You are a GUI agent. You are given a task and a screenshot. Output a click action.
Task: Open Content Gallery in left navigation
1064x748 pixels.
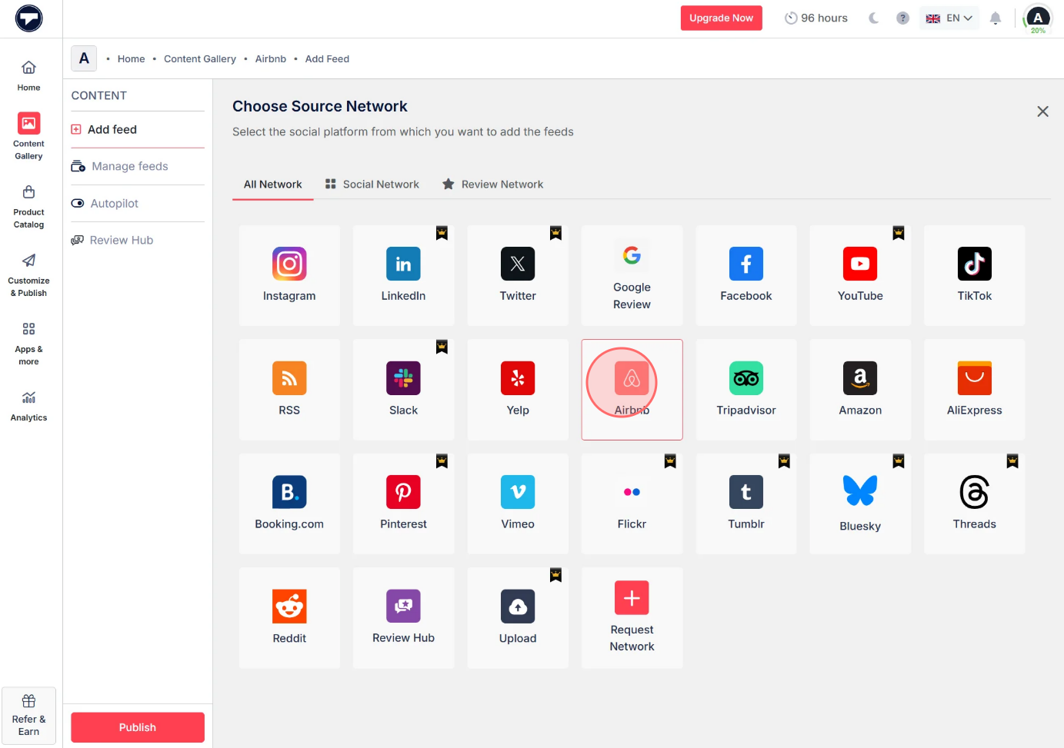point(28,136)
